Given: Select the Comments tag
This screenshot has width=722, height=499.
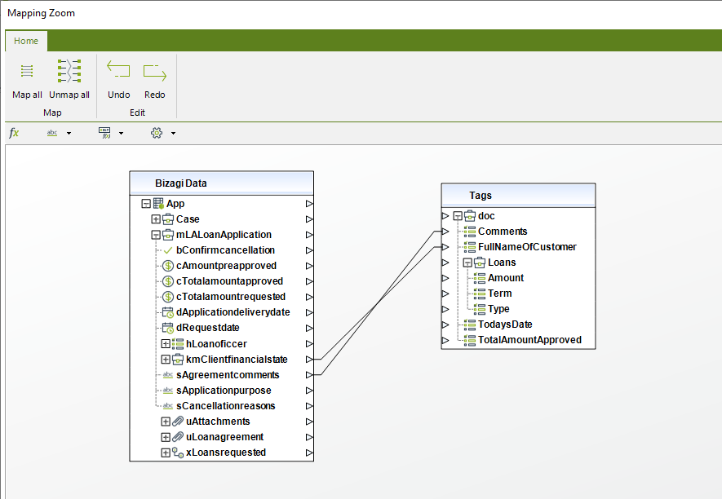Looking at the screenshot, I should coord(503,232).
